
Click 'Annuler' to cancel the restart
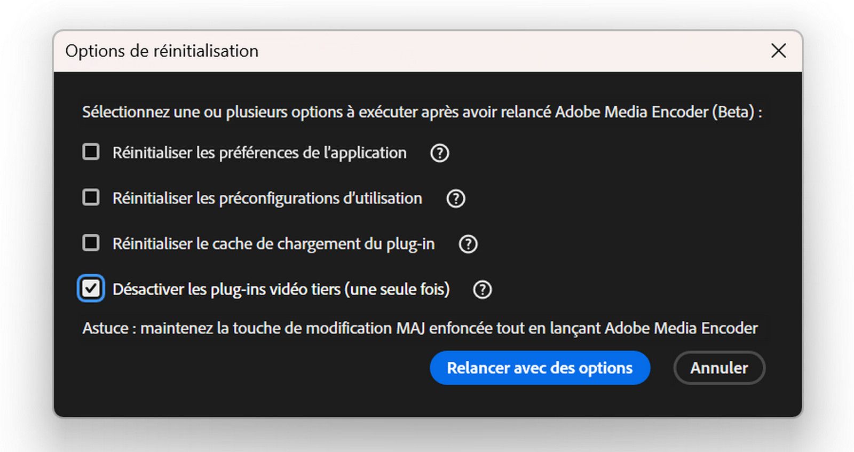pyautogui.click(x=719, y=368)
